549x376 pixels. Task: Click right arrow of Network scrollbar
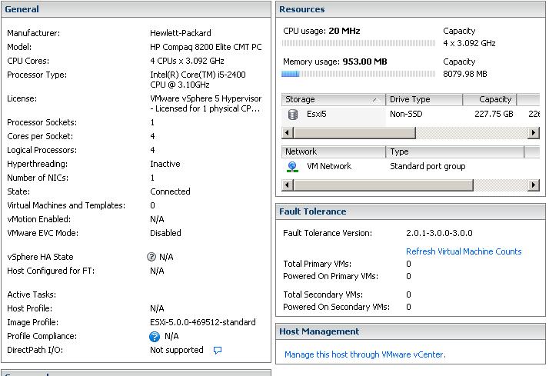534,185
